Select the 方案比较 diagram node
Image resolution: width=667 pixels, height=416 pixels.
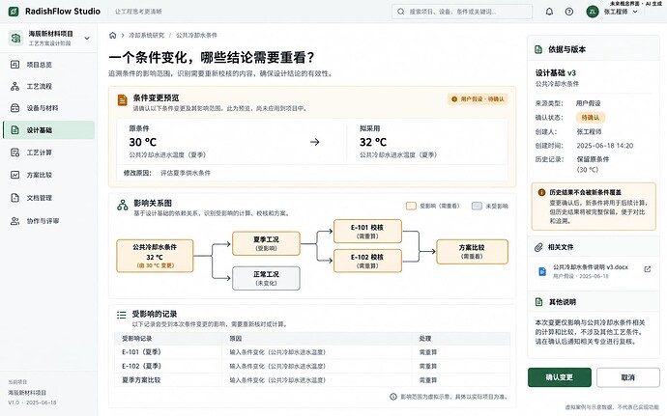click(x=472, y=252)
